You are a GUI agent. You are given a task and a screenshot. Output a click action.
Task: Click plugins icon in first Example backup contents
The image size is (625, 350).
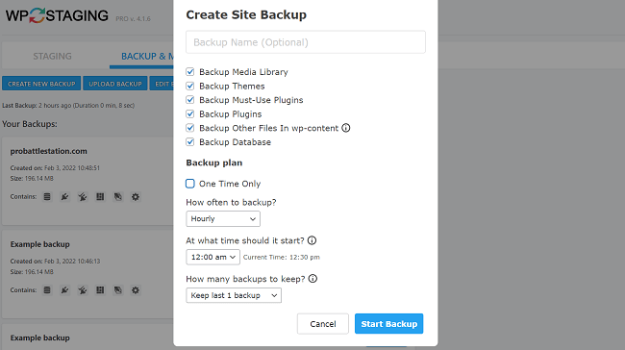coord(65,290)
